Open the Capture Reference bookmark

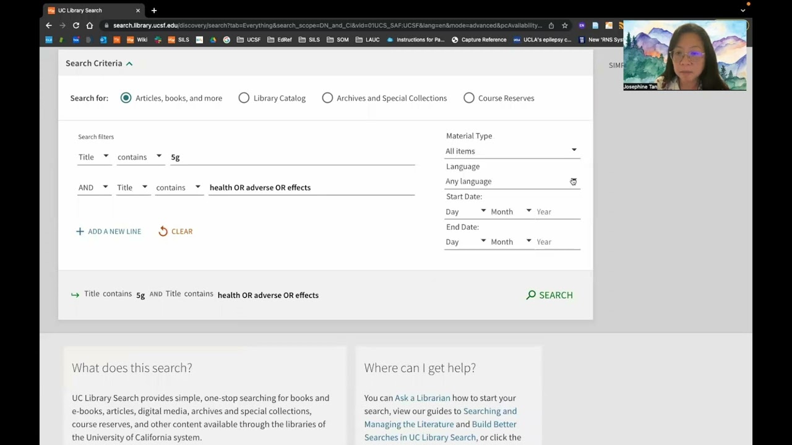pyautogui.click(x=479, y=40)
